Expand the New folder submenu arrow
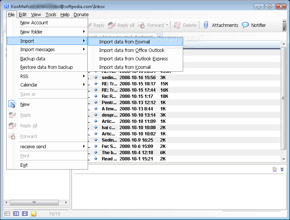Viewport: 290px width, 220px height. tap(84, 32)
